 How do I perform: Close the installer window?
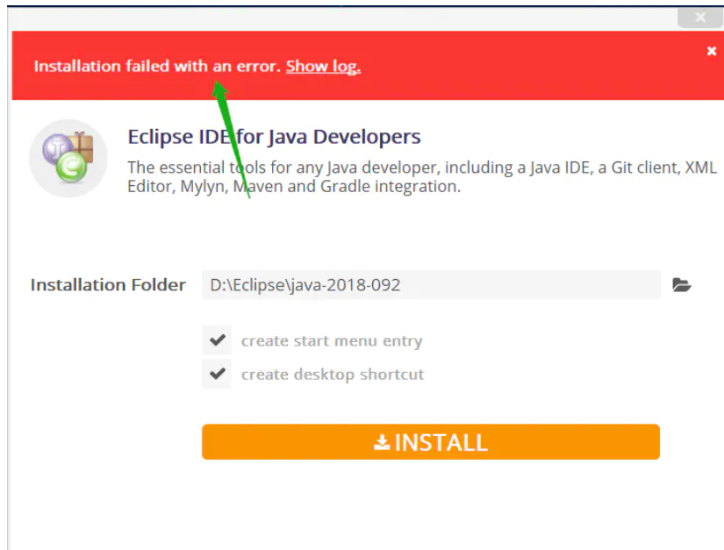(700, 17)
